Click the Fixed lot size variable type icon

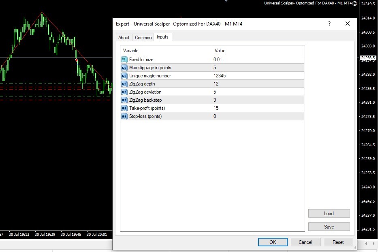(x=124, y=60)
